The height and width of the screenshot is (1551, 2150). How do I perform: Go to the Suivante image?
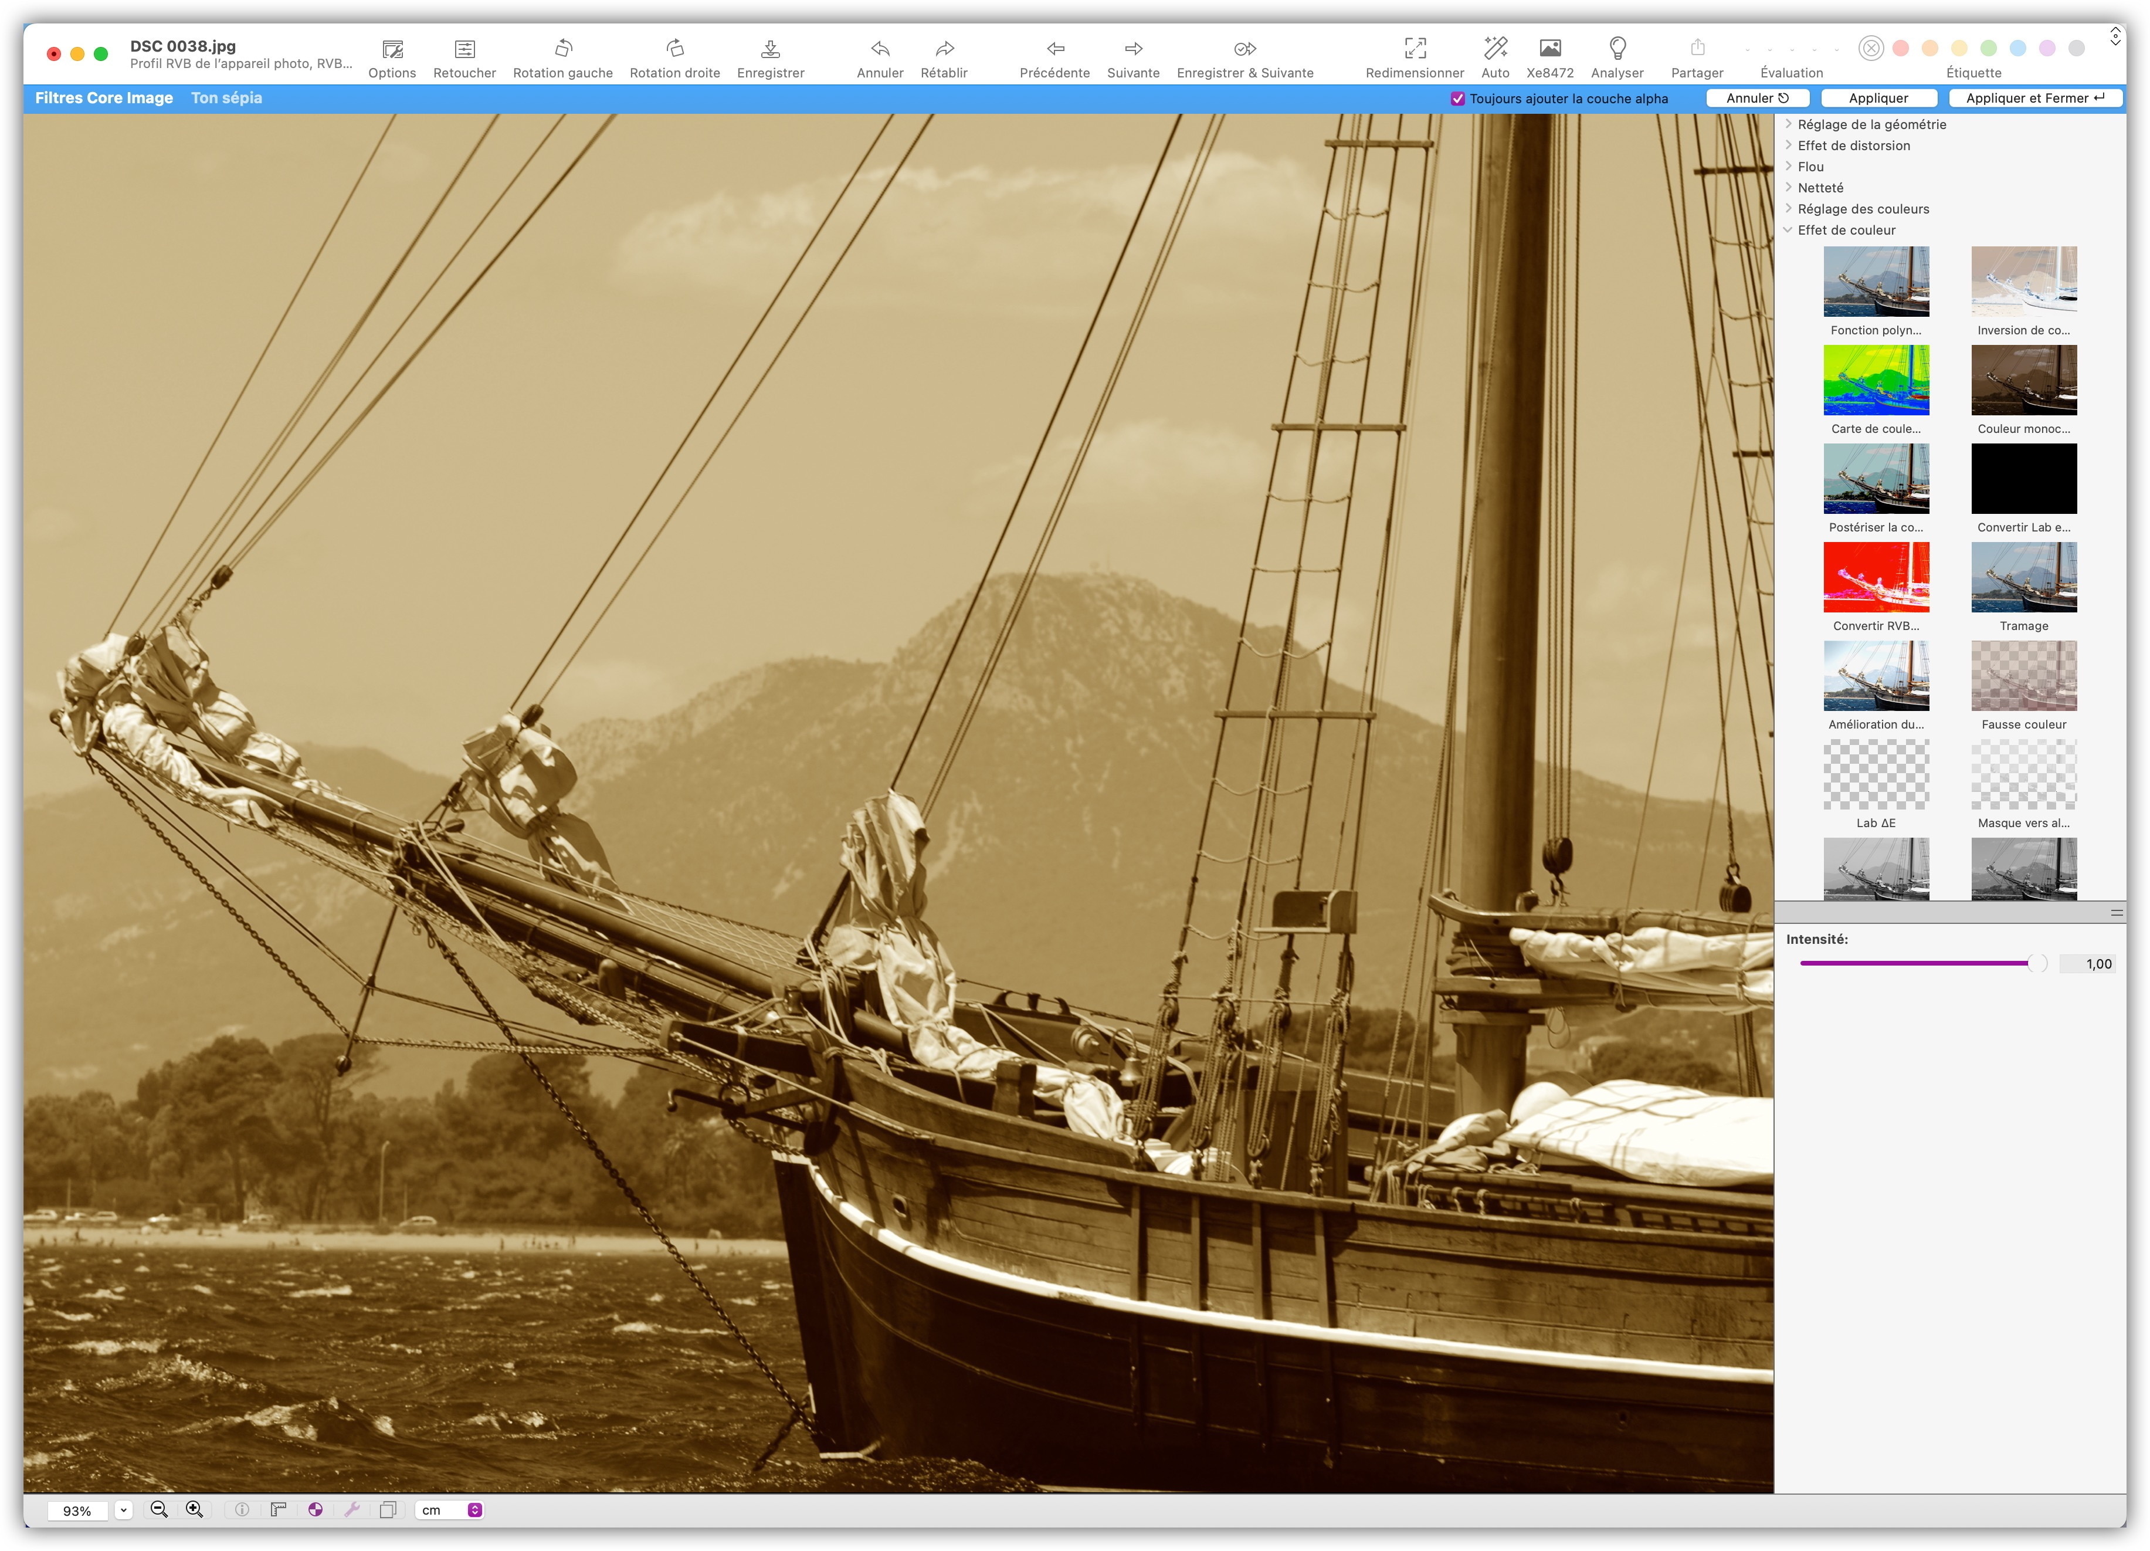[1133, 48]
